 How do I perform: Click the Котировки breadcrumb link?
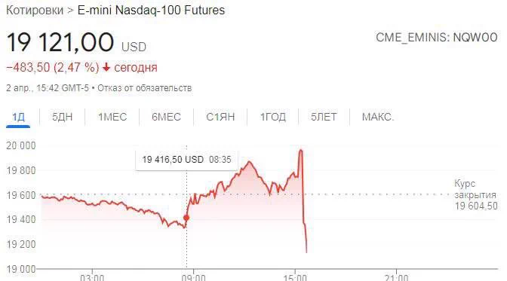35,10
